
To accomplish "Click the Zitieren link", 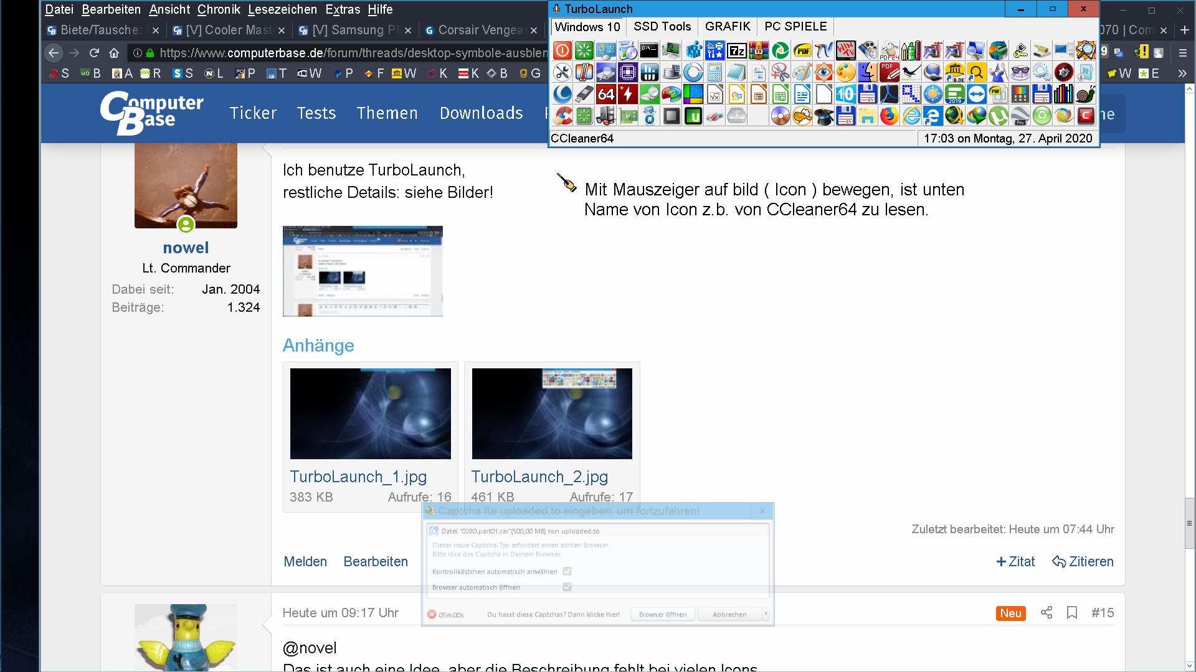I will (x=1083, y=561).
